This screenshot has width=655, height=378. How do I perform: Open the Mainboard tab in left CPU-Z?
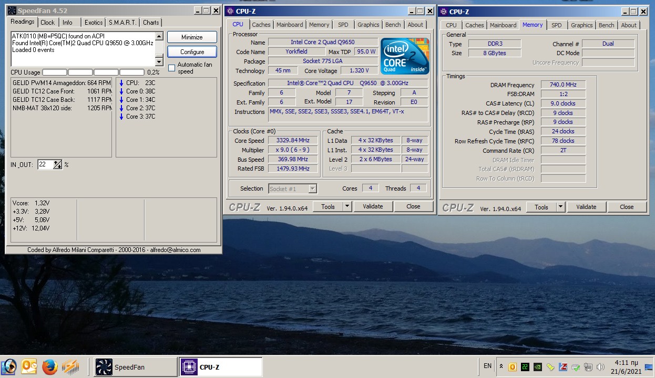[x=290, y=25]
